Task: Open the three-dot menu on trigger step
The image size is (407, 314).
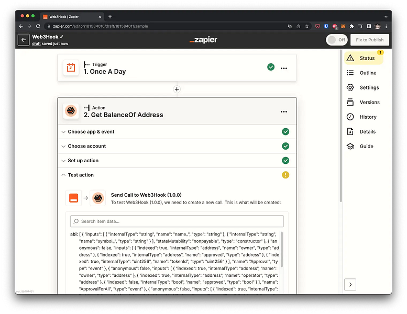Action: tap(284, 68)
